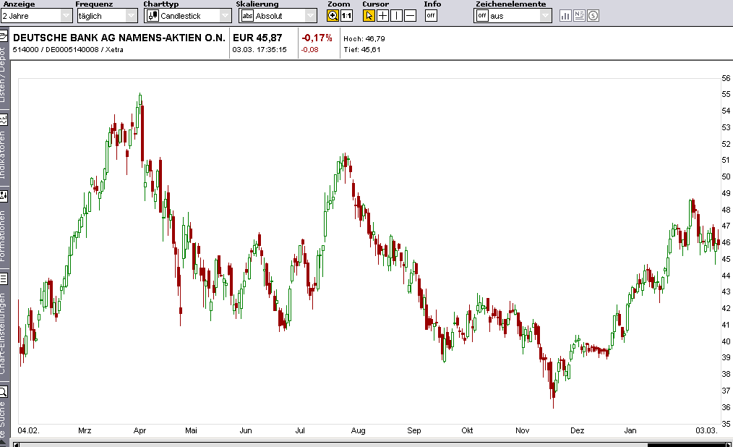Toggle the Zeichenelemente off switch
Screen dimensions: 733x447
[482, 14]
